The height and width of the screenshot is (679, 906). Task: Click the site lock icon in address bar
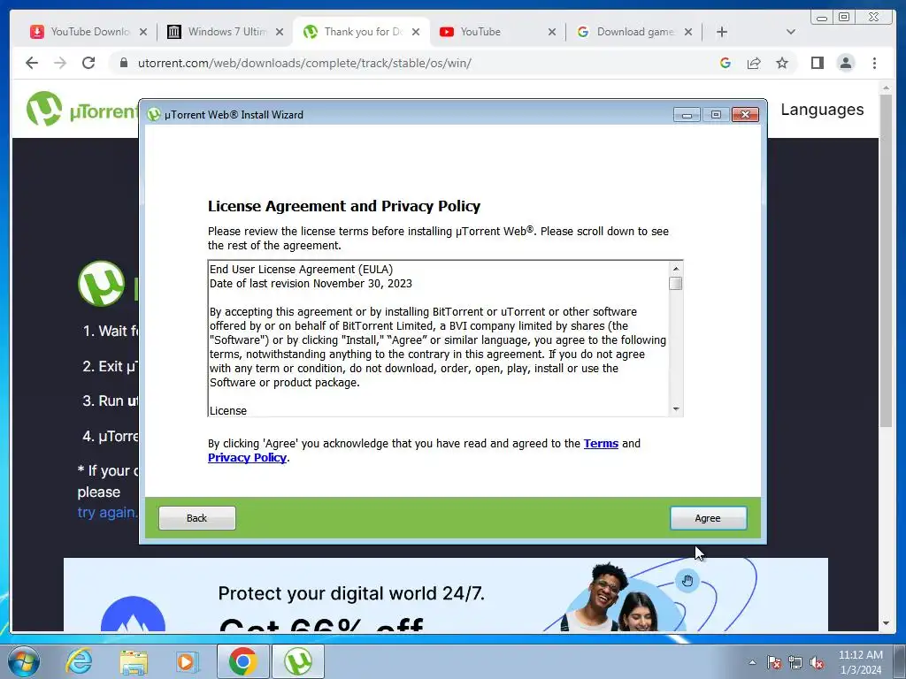(x=123, y=63)
